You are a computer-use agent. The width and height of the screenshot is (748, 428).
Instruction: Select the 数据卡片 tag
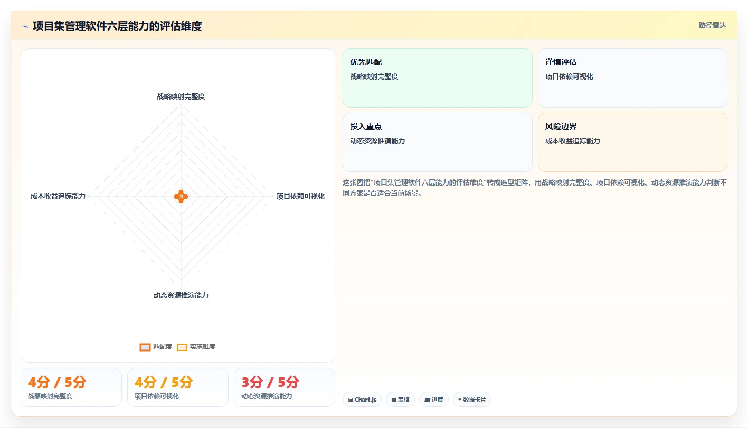[472, 400]
